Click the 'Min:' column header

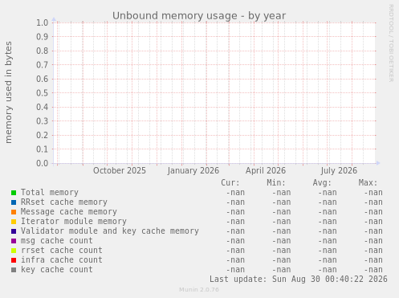[x=276, y=183]
